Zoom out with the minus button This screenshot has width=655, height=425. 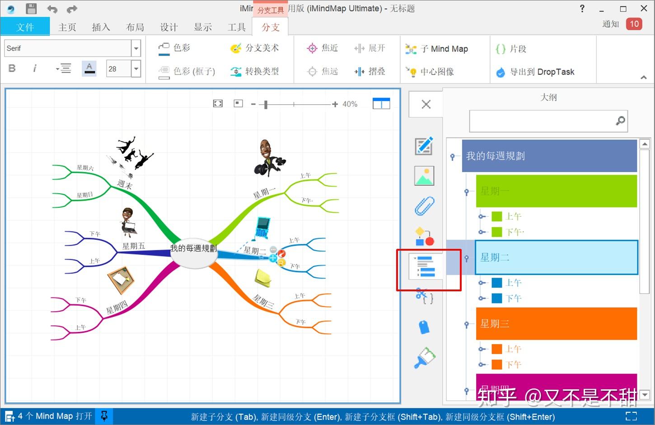[253, 104]
